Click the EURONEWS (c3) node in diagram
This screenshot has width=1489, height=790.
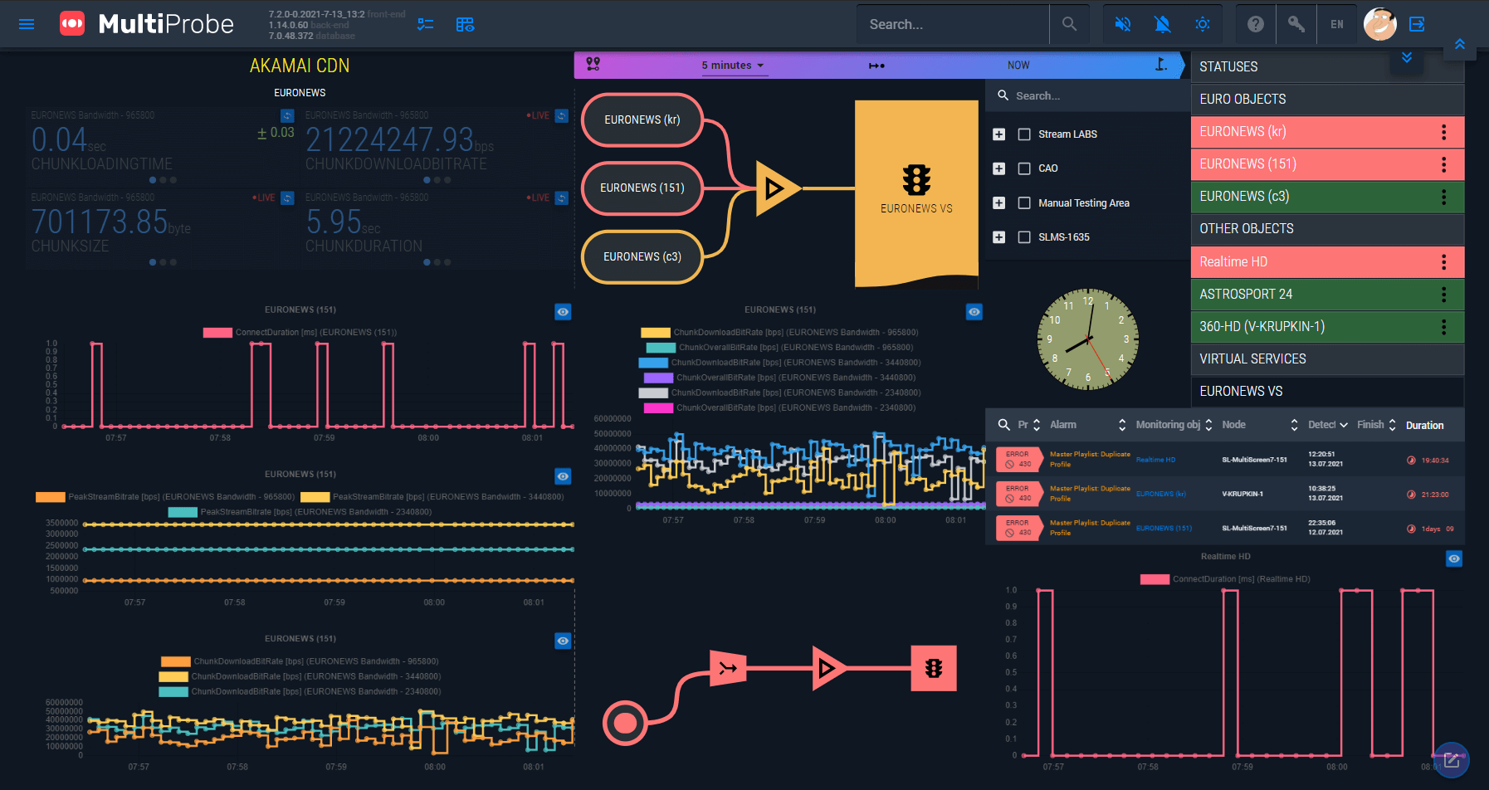(x=642, y=257)
